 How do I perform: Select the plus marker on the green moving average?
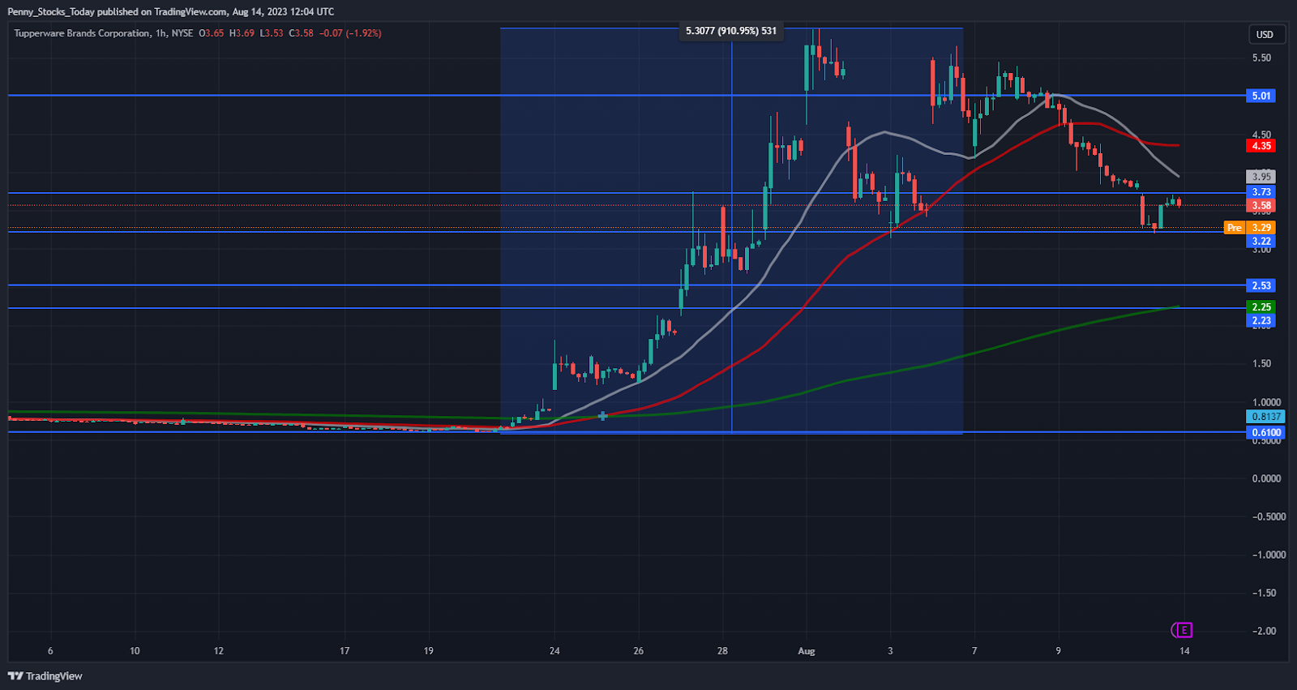click(x=602, y=416)
